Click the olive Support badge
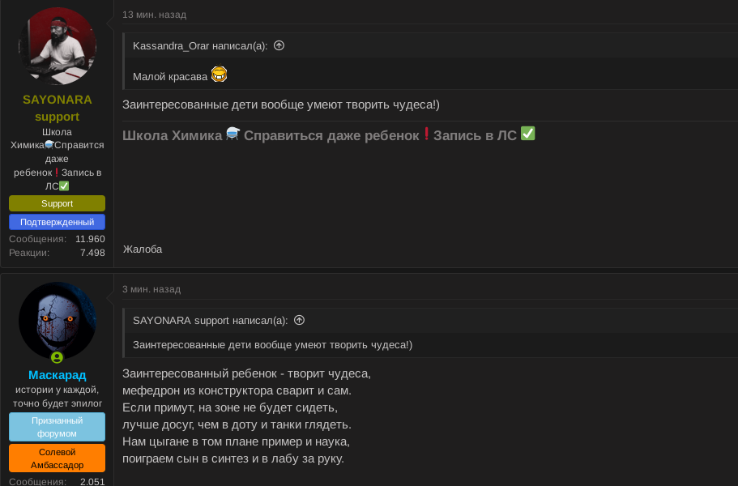 (58, 203)
